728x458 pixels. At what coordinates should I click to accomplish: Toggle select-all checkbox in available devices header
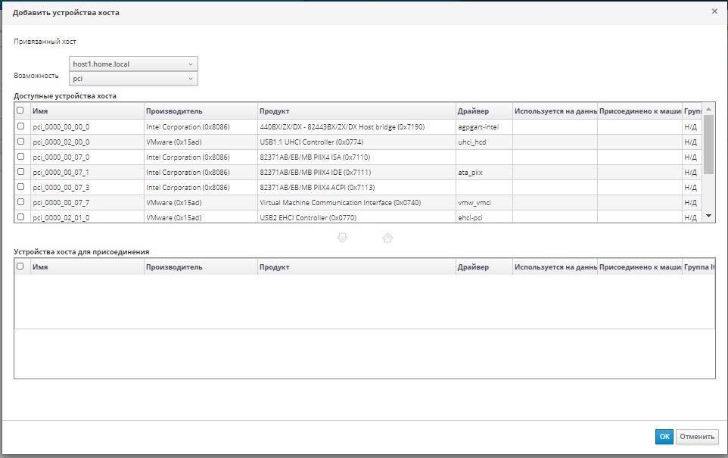(20, 111)
